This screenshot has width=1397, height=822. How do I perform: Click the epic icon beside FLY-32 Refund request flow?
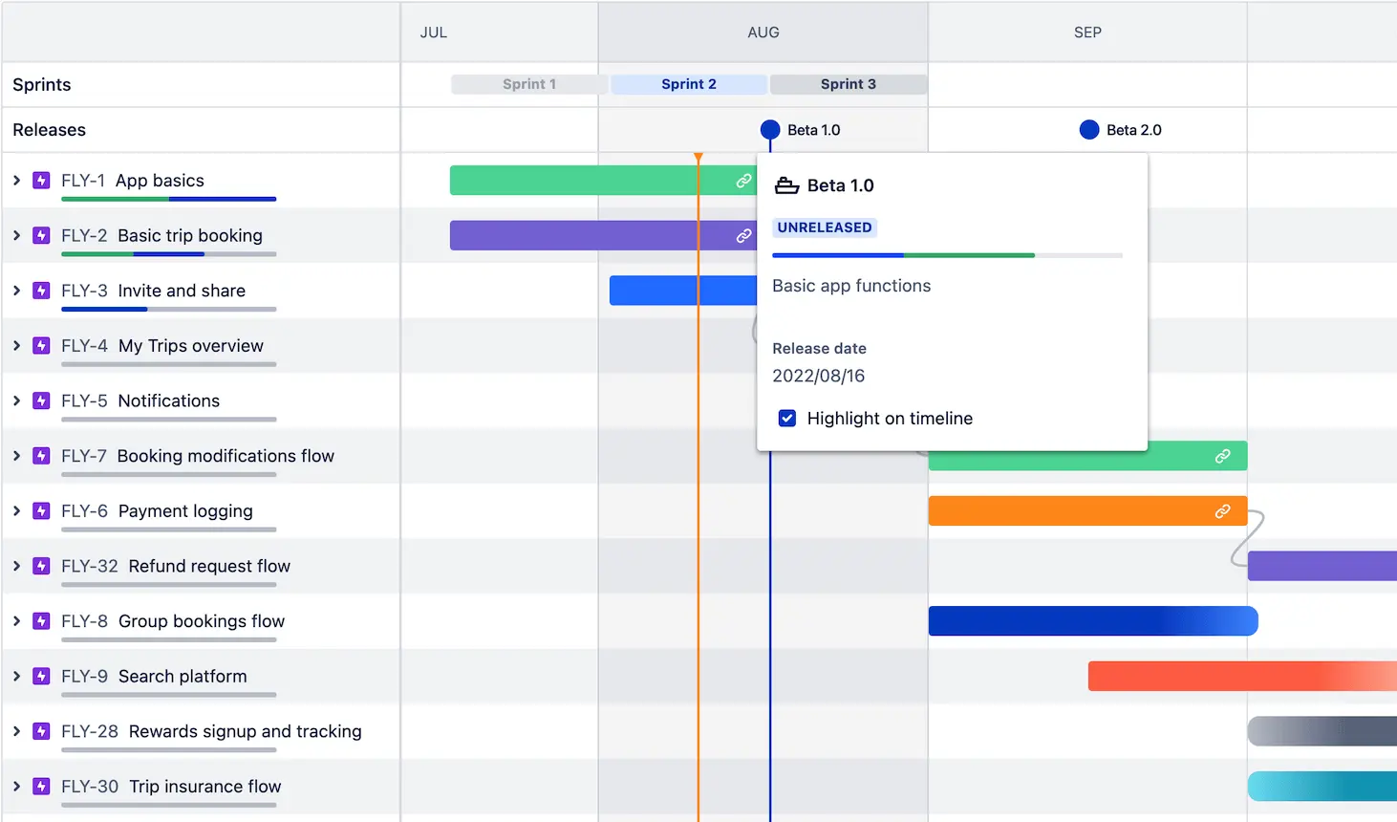click(41, 566)
